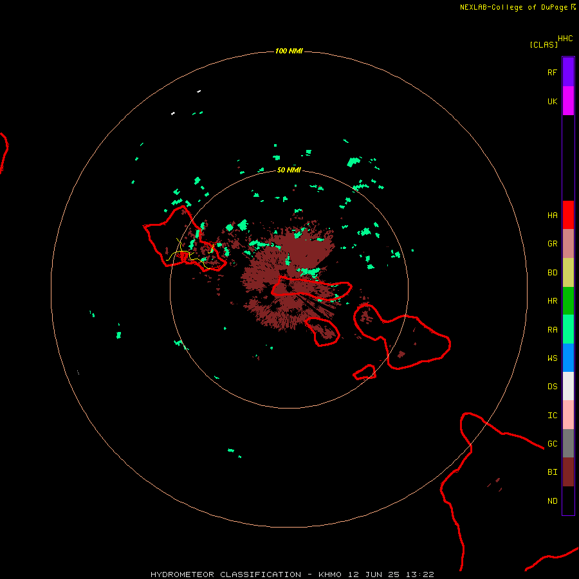The height and width of the screenshot is (579, 579).
Task: Click the HR legend label
Action: pos(552,301)
